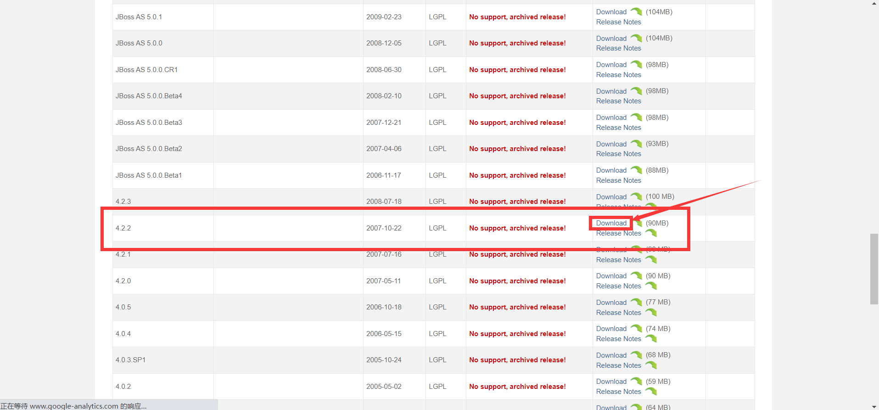879x410 pixels.
Task: Open Release Notes for JBoss AS 5.0.1
Action: (619, 22)
